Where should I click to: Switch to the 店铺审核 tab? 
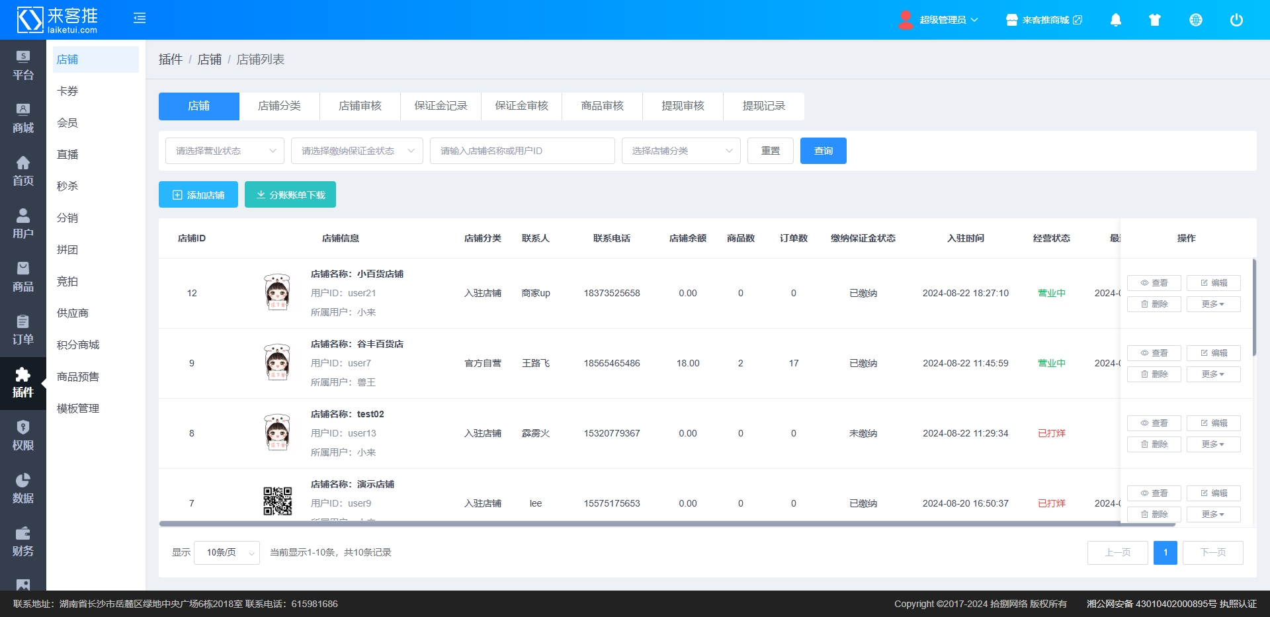coord(360,106)
